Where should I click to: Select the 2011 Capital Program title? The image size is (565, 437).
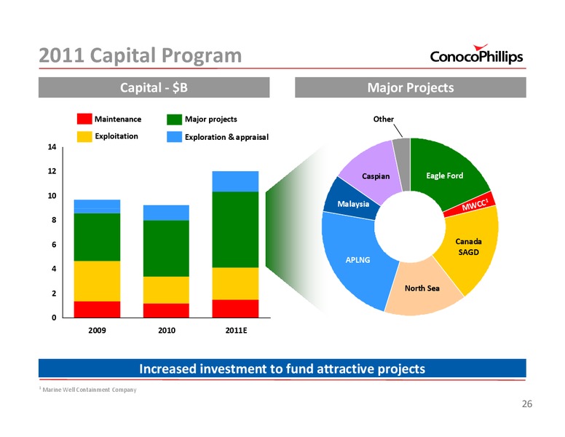click(x=141, y=55)
